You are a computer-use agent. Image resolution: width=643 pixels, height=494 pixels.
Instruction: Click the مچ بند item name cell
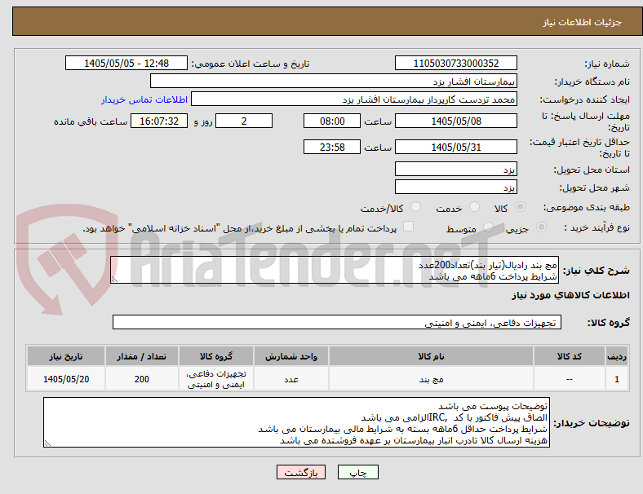(x=431, y=379)
